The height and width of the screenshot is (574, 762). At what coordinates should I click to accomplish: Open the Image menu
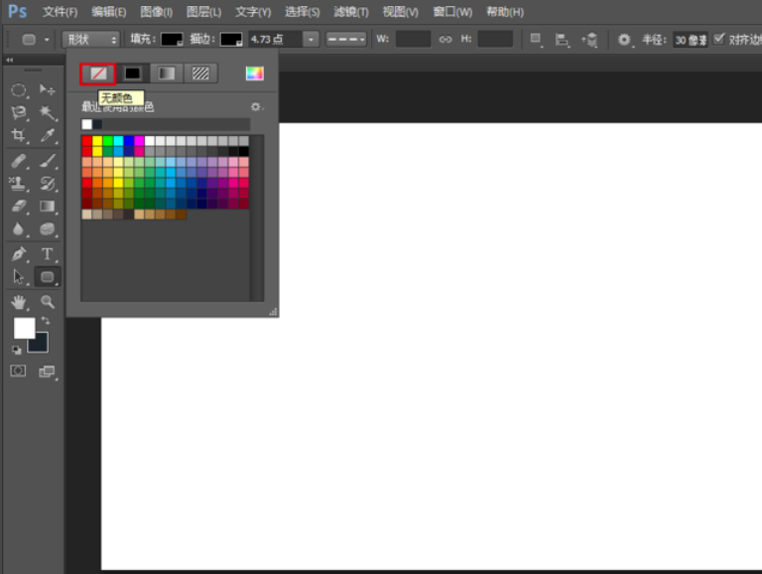(x=156, y=12)
